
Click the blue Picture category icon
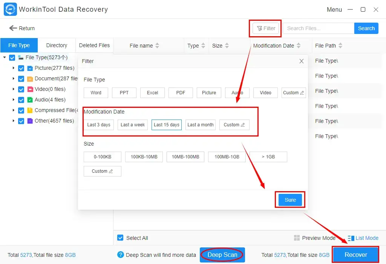(30, 68)
